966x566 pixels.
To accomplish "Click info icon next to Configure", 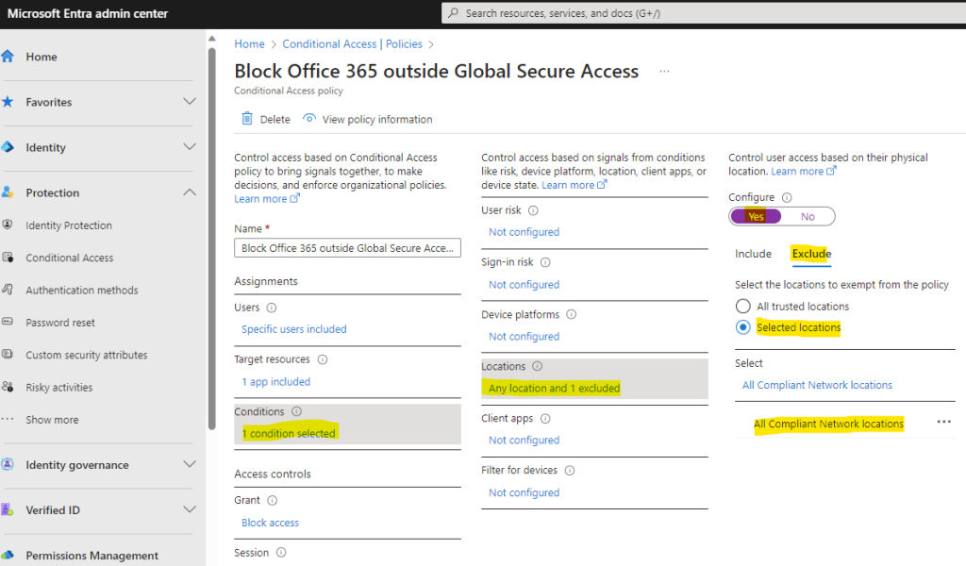I will tap(787, 197).
